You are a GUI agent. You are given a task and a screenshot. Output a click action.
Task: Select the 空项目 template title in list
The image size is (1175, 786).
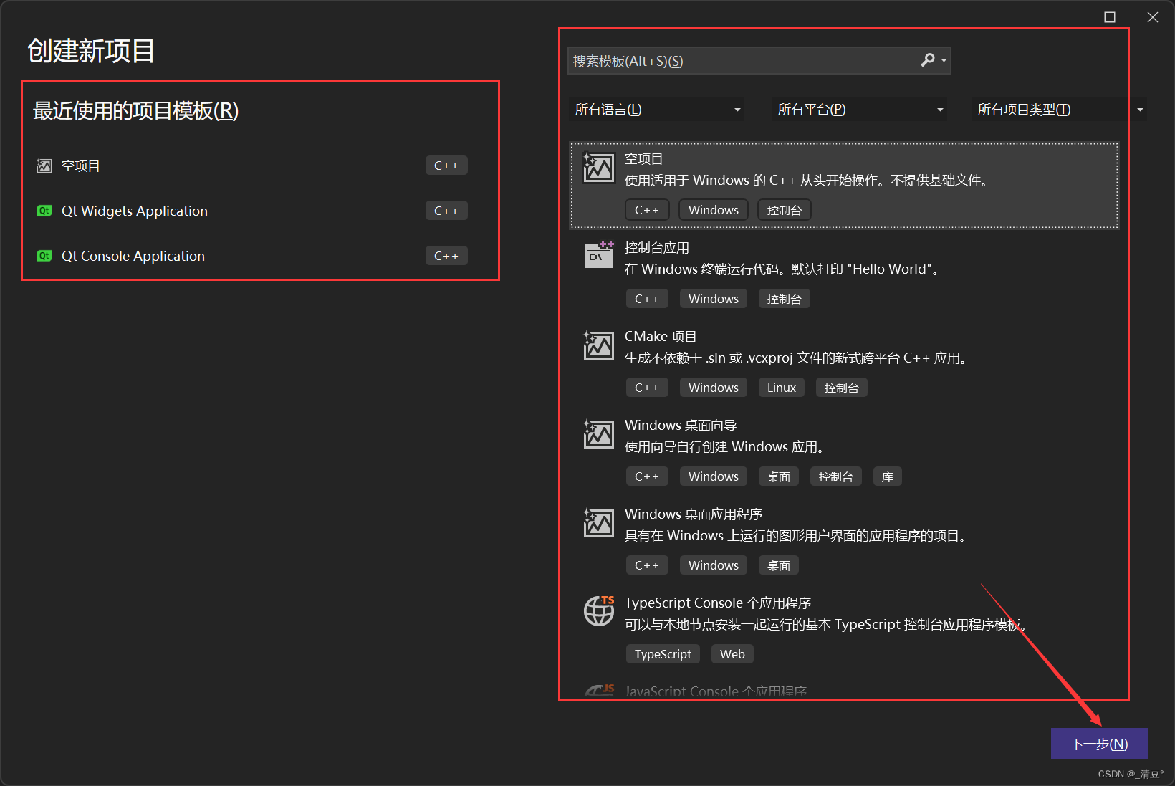pyautogui.click(x=643, y=159)
